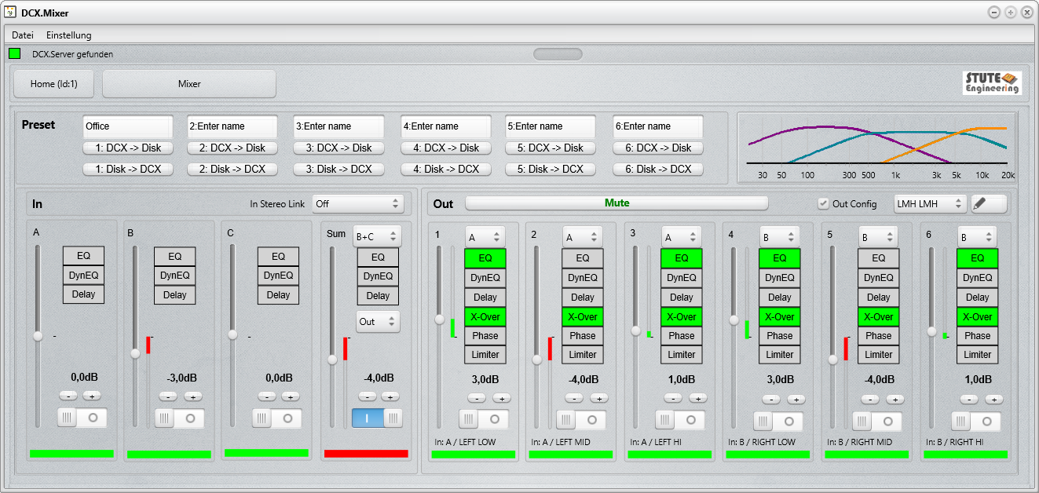Image resolution: width=1039 pixels, height=493 pixels.
Task: Turn off X-Over on output channel 3
Action: [x=681, y=316]
